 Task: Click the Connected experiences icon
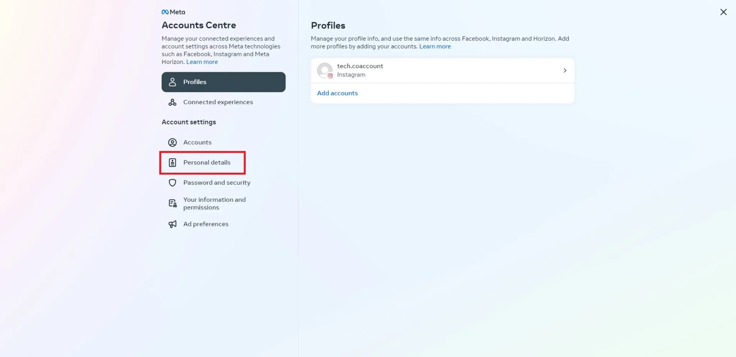(x=172, y=102)
